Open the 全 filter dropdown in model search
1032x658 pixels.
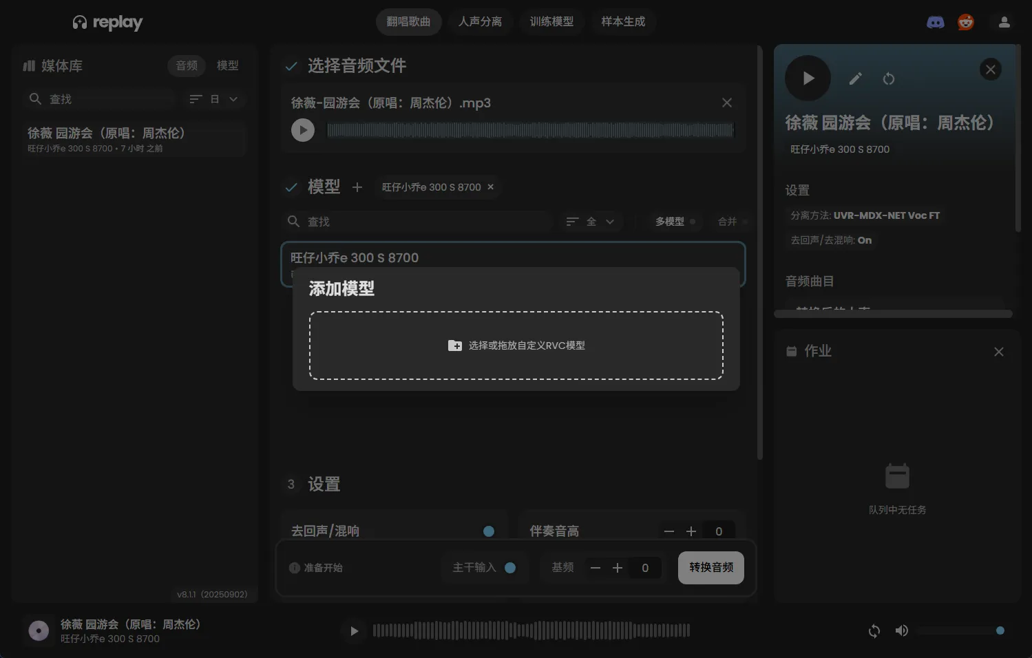600,221
